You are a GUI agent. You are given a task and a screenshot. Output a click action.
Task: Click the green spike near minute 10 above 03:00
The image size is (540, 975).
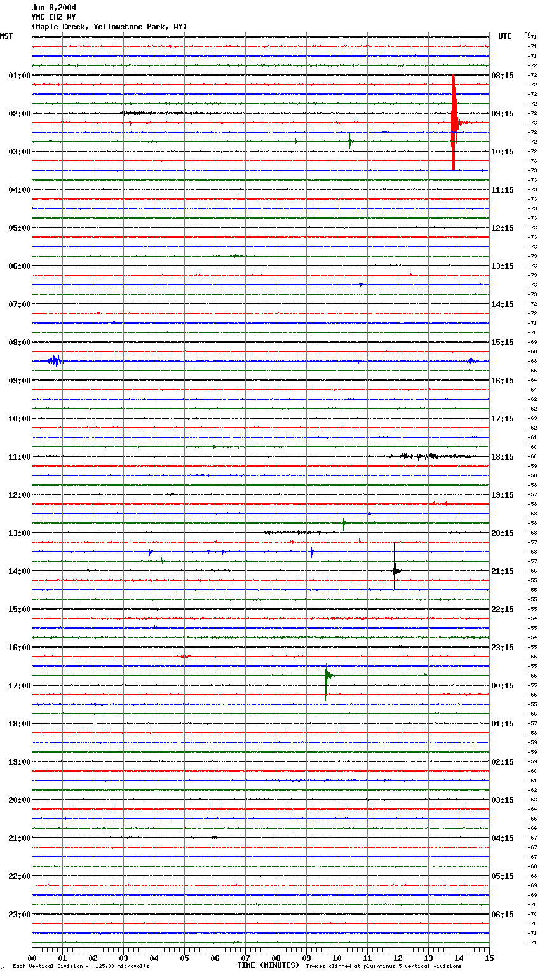point(349,142)
